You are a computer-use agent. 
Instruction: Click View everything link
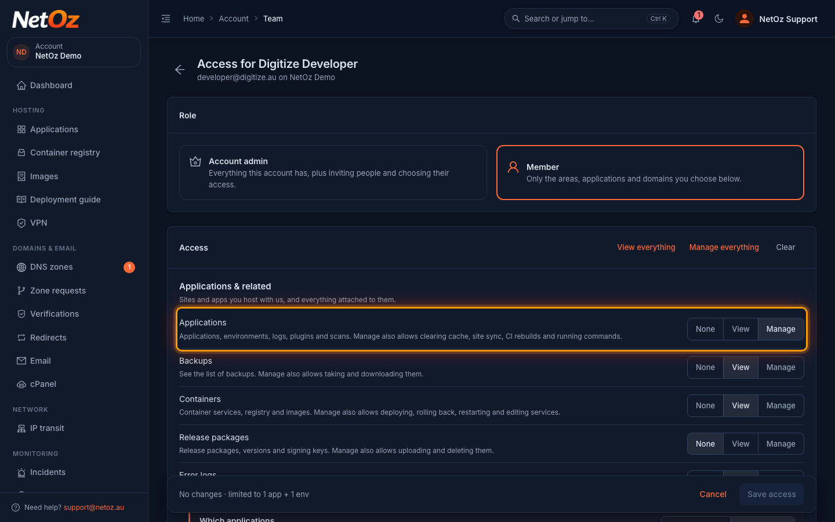click(x=646, y=247)
